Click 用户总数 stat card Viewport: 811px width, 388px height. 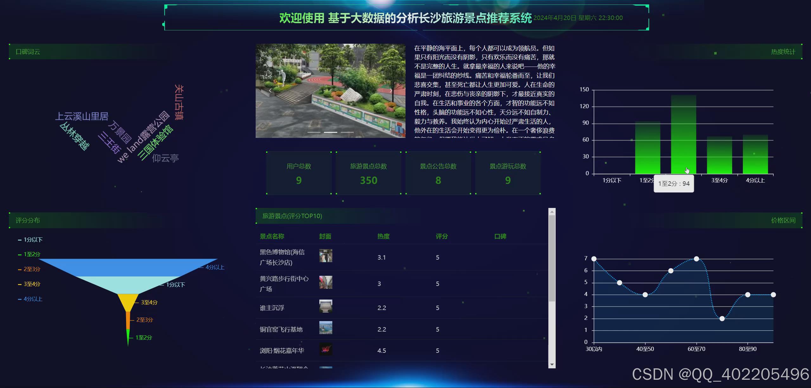click(299, 173)
